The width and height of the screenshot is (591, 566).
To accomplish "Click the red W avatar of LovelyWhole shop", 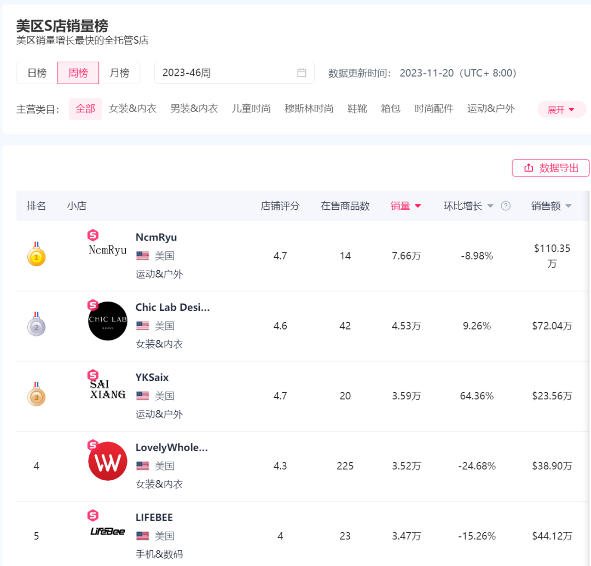I will pos(107,461).
